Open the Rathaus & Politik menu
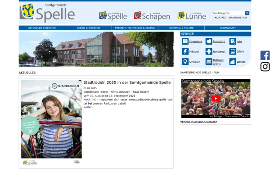The width and height of the screenshot is (270, 169). click(x=181, y=28)
